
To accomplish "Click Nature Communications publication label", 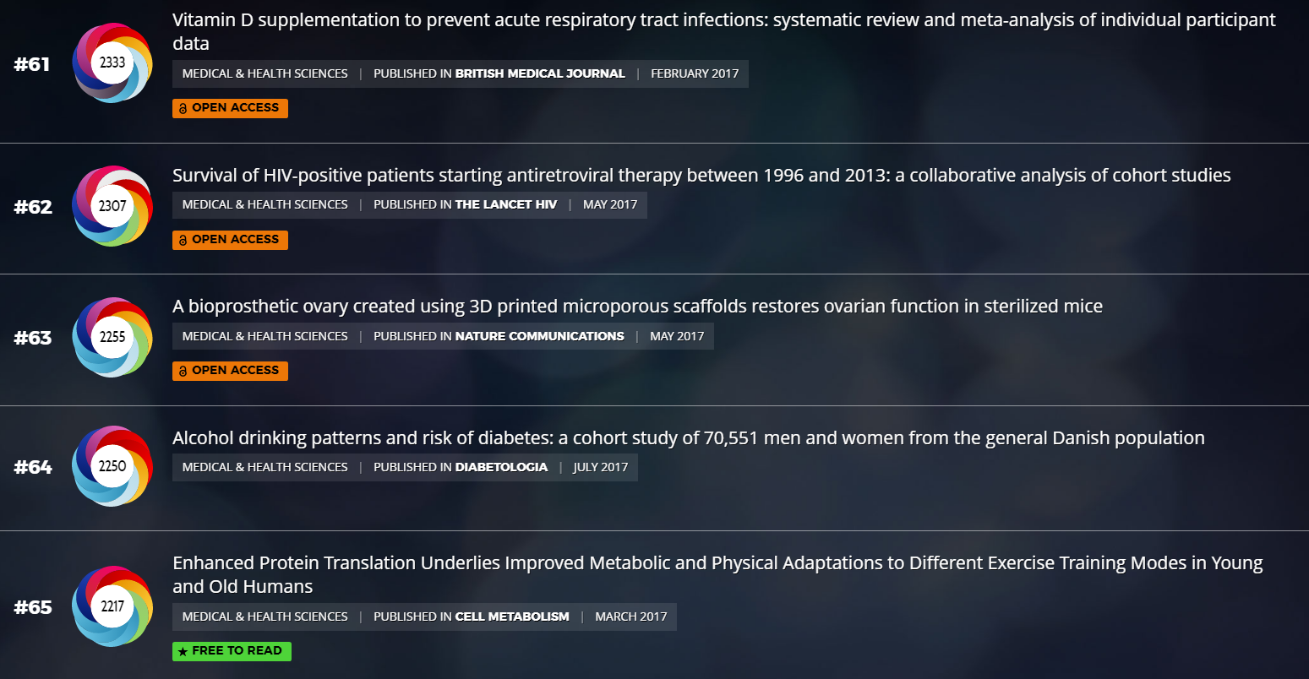I will pos(540,336).
